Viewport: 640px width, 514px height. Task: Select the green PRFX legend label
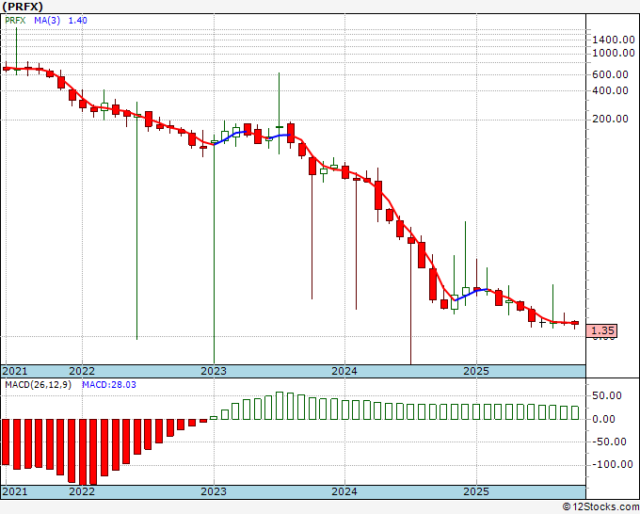15,21
